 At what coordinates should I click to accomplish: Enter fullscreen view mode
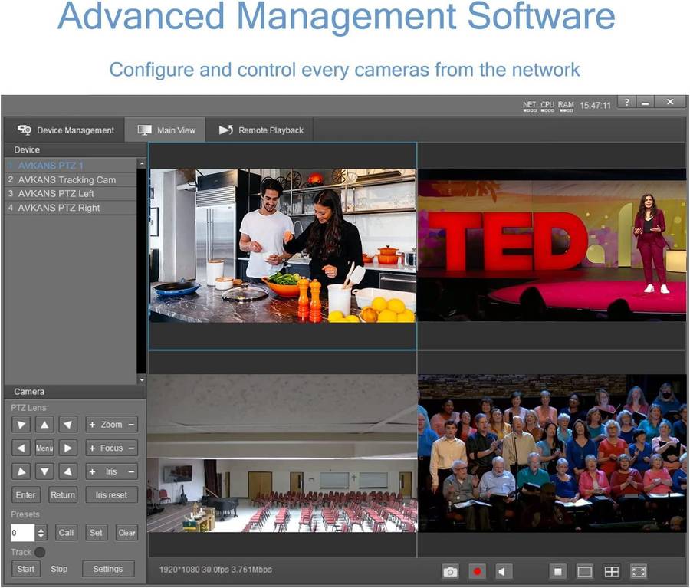pos(638,571)
